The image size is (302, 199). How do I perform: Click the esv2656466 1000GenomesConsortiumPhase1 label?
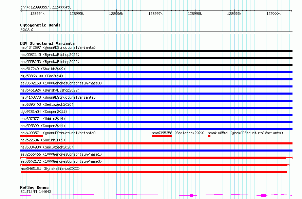61,154
